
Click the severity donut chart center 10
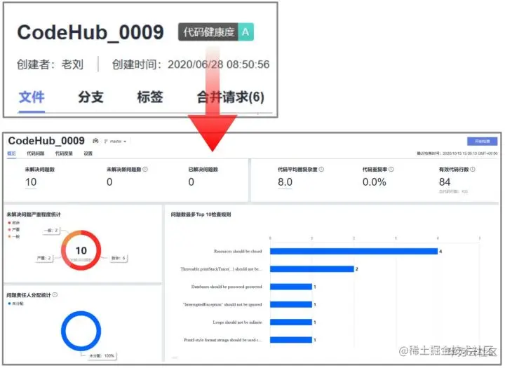(81, 250)
